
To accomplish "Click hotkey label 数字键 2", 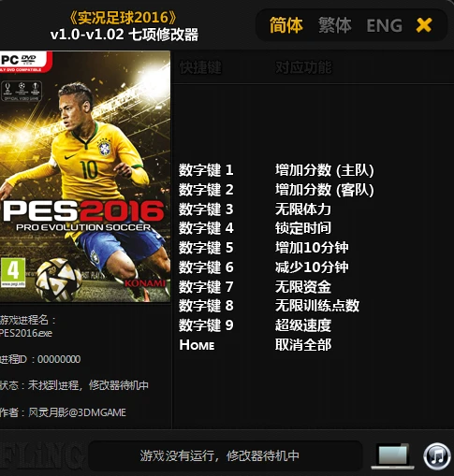I will [x=206, y=190].
